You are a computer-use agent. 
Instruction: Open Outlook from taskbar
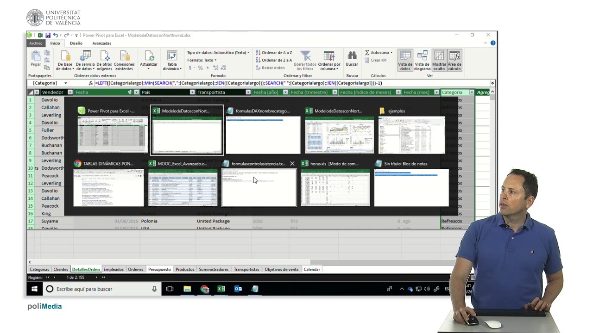pyautogui.click(x=238, y=289)
